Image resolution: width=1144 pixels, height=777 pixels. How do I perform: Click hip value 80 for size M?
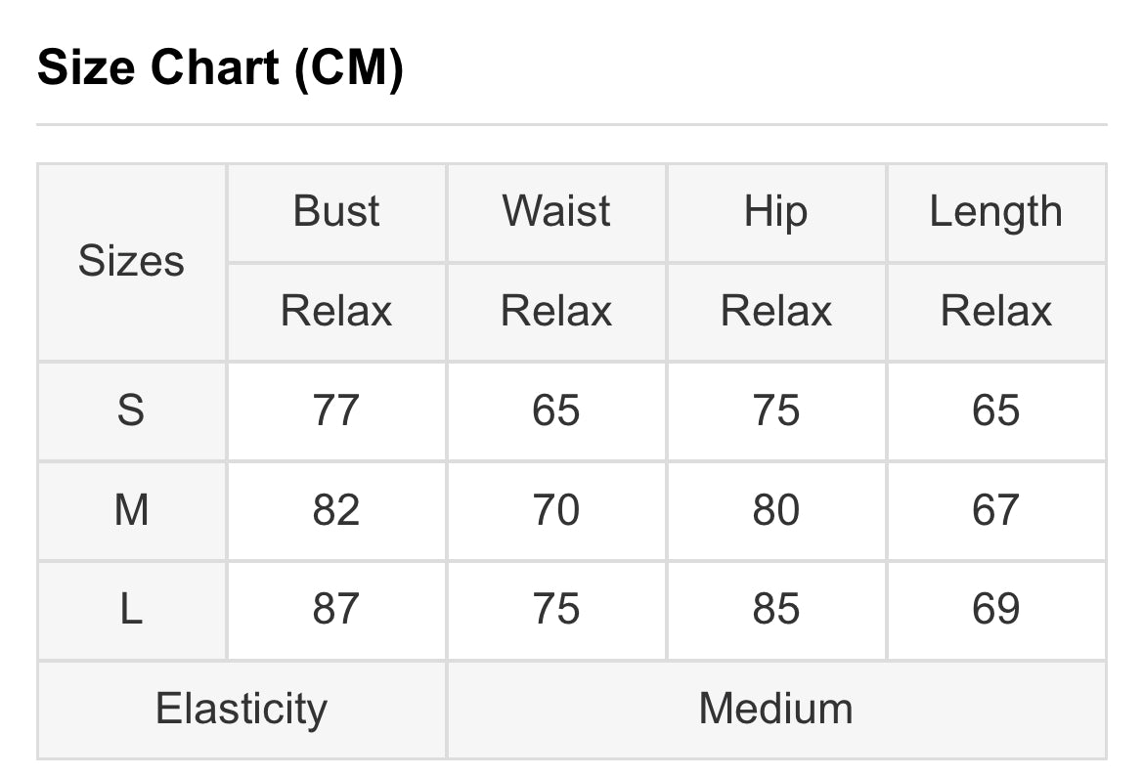(776, 511)
